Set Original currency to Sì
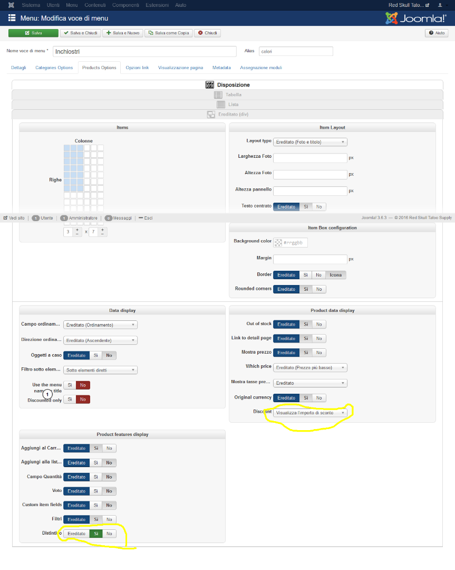 tap(306, 398)
